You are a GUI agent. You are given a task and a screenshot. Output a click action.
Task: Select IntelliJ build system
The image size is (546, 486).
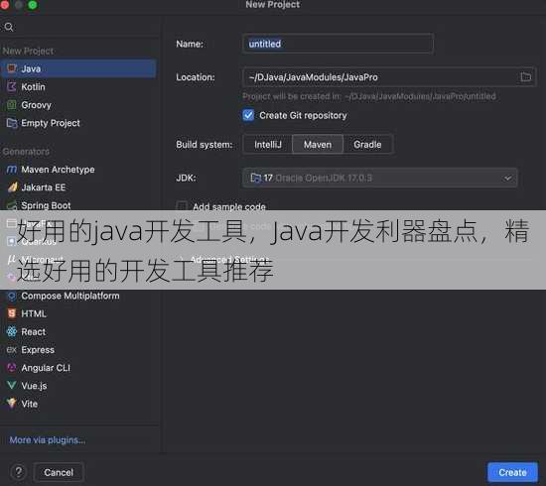point(267,145)
